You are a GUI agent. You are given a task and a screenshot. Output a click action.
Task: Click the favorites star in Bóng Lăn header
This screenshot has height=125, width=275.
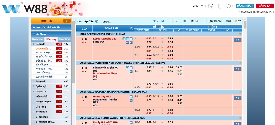131,28
